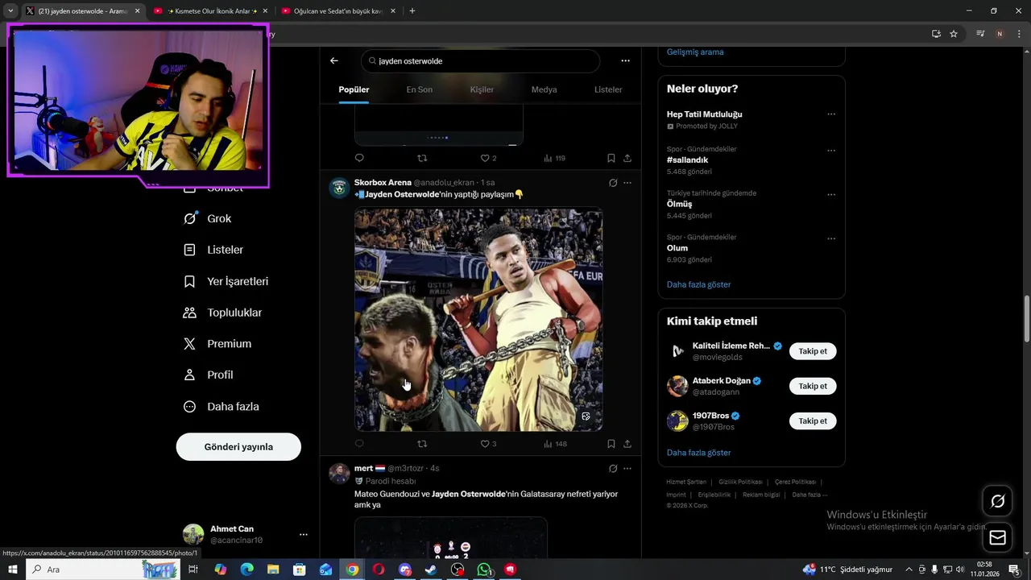Open more menu on mert's post

tap(627, 468)
